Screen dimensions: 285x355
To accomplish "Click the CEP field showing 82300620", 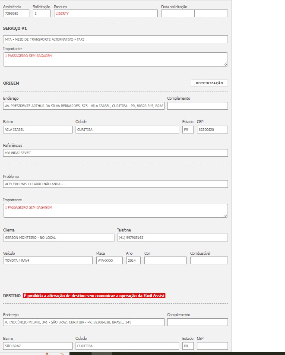I will (212, 130).
